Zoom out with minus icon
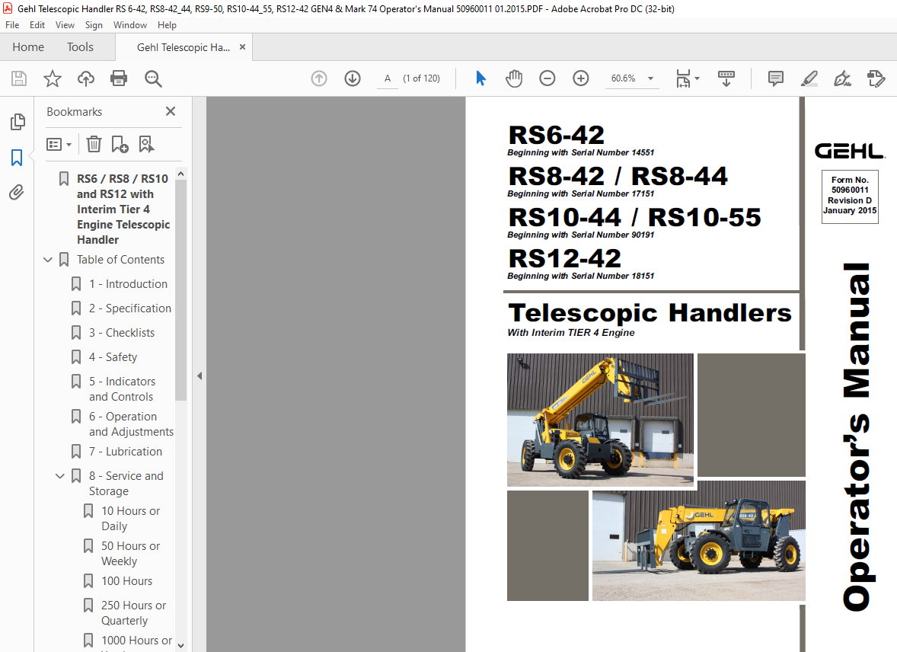 point(547,78)
